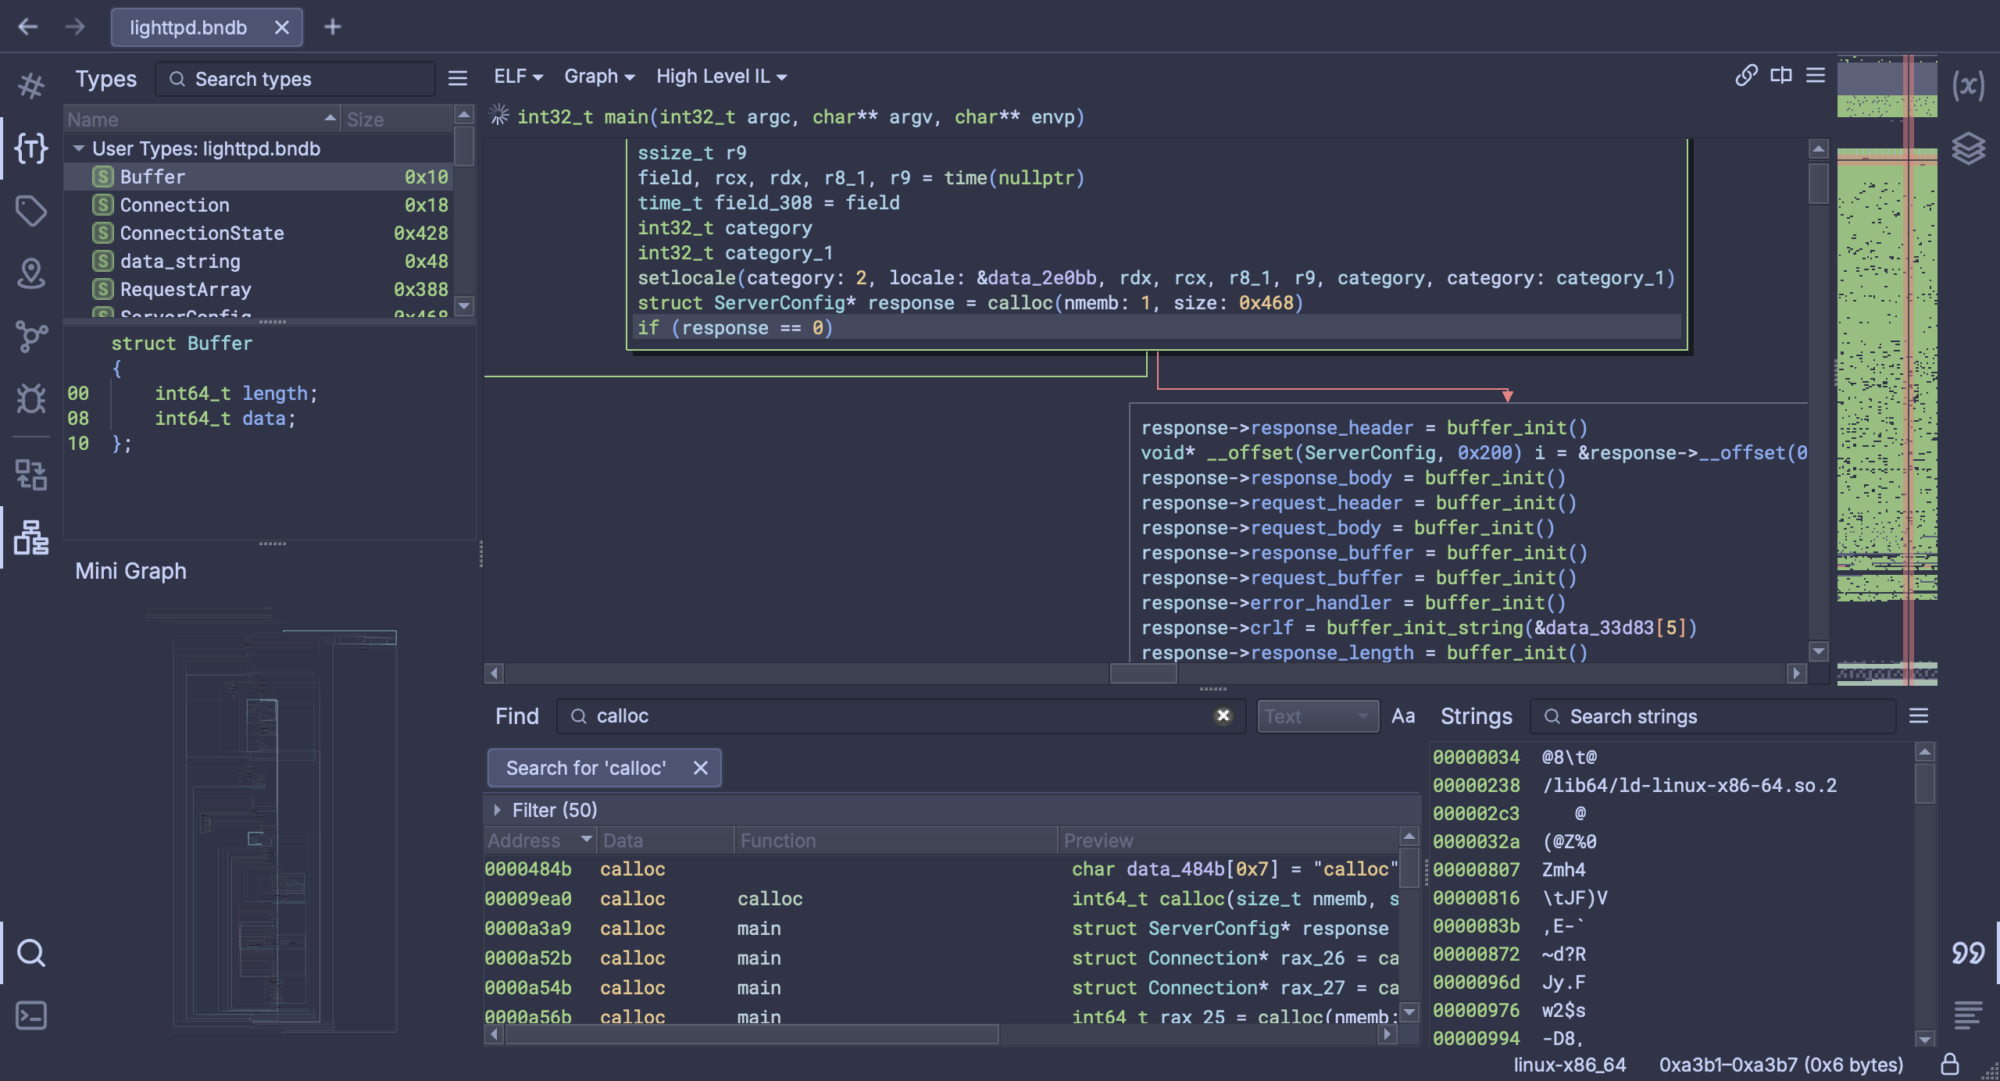Open the Debugger bug icon
The height and width of the screenshot is (1081, 2000).
(31, 398)
